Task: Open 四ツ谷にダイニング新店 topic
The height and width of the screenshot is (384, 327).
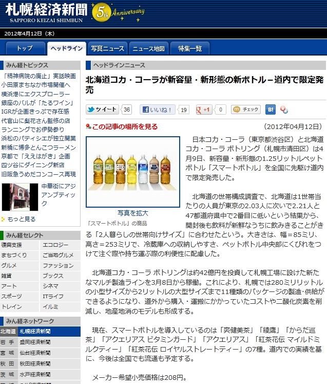Action: (33, 165)
